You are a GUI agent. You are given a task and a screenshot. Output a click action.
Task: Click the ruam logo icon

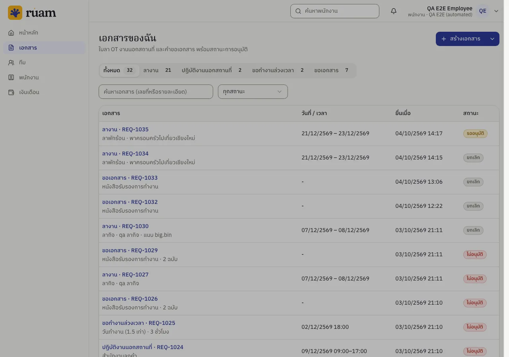pyautogui.click(x=15, y=13)
